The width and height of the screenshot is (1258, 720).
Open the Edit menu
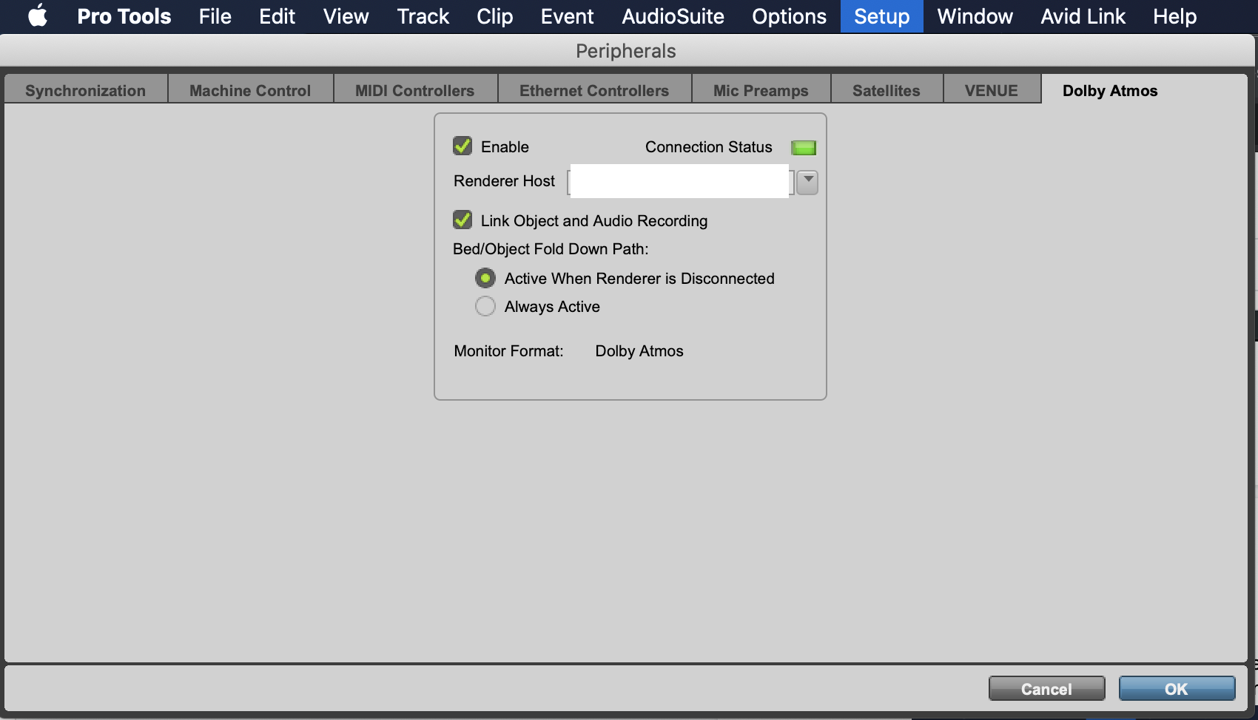pyautogui.click(x=277, y=16)
